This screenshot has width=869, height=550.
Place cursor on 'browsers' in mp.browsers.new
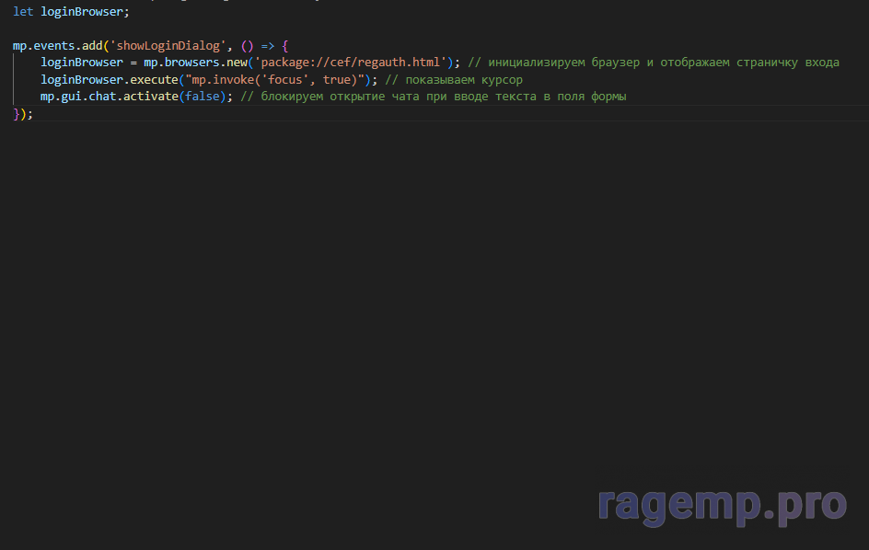[192, 63]
